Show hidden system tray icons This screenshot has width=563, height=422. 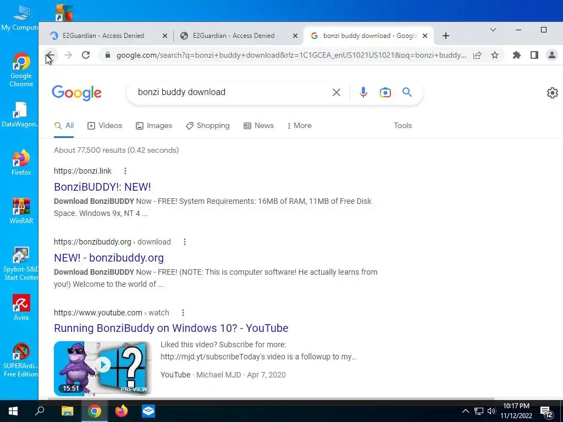465,411
